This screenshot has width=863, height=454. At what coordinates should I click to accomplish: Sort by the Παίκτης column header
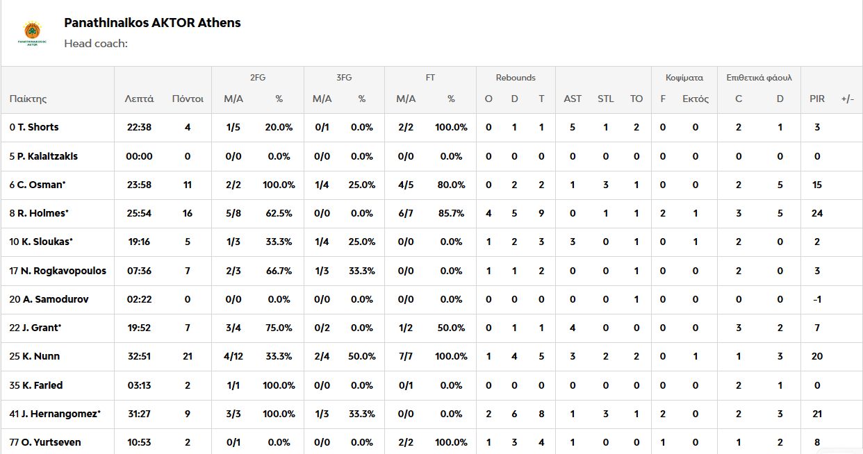click(x=28, y=99)
